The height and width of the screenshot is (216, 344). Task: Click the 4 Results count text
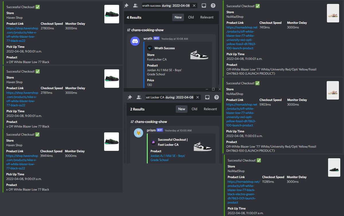[134, 17]
